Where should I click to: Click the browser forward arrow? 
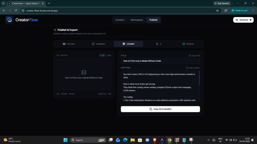(x=10, y=10)
